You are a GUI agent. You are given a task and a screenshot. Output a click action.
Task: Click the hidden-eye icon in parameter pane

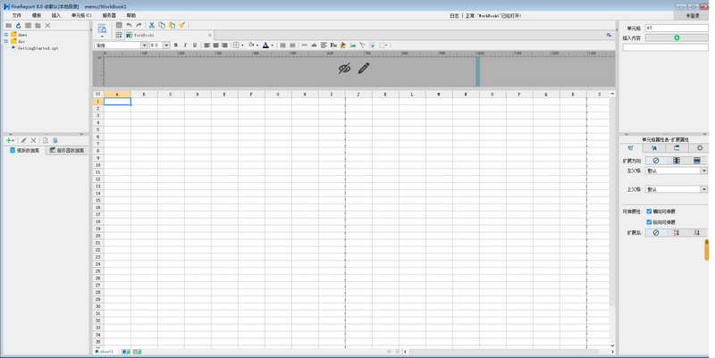click(x=344, y=69)
